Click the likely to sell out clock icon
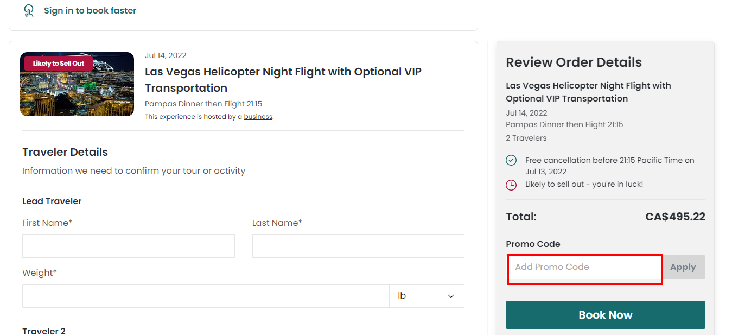Screen dimensions: 732x335 (511, 185)
